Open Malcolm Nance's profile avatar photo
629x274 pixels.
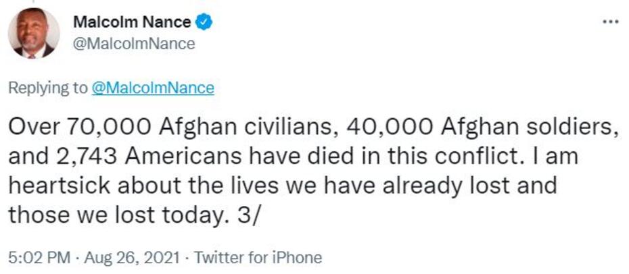click(x=33, y=33)
